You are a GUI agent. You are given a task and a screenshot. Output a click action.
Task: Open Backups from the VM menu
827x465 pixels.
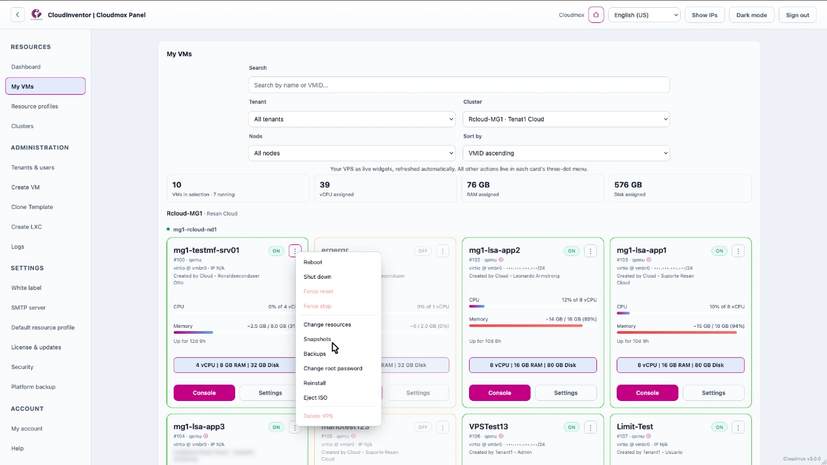pyautogui.click(x=338, y=354)
